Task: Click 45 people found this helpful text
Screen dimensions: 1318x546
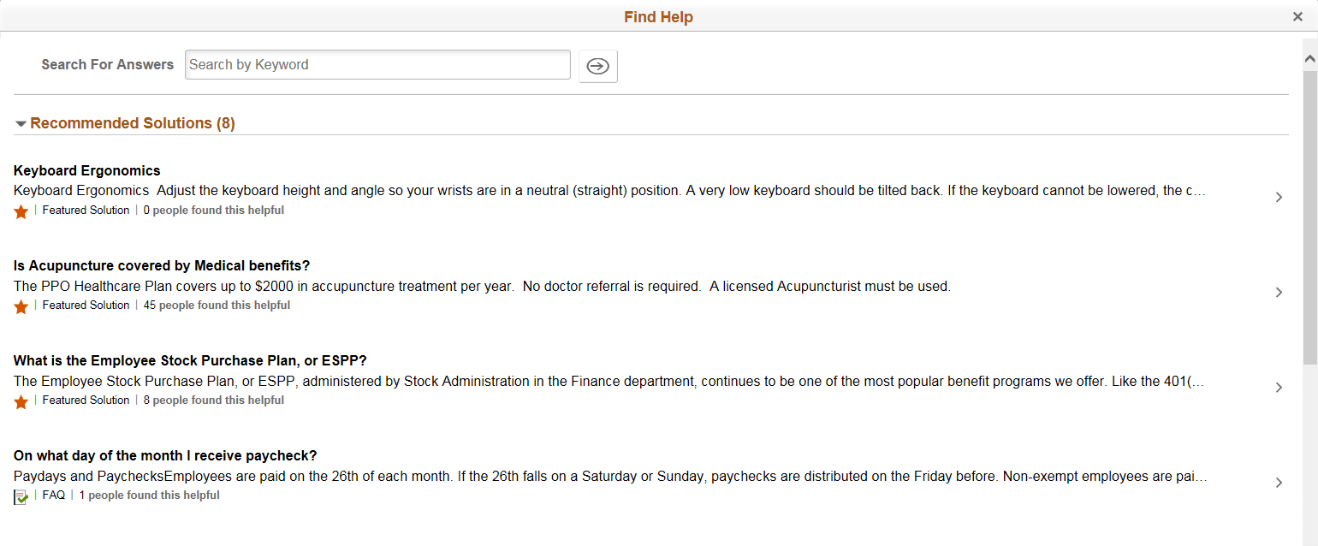Action: coord(217,305)
